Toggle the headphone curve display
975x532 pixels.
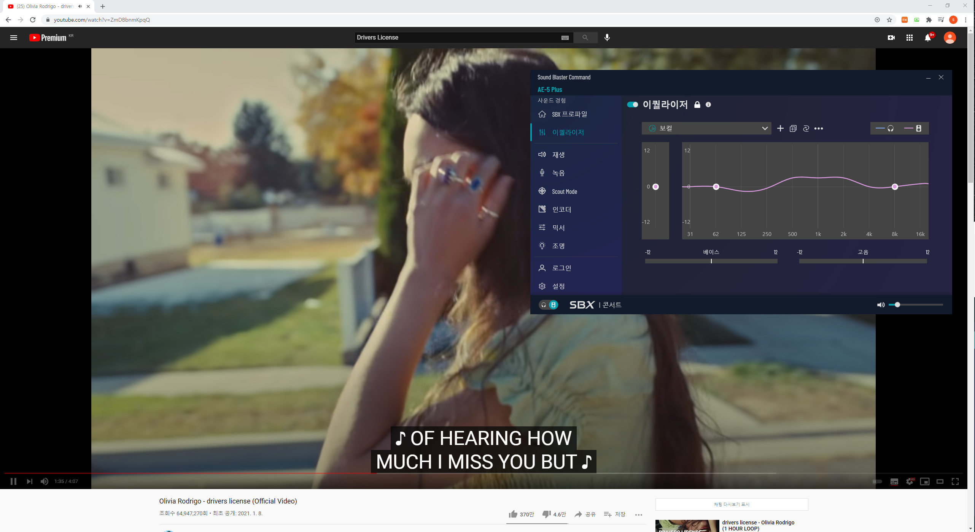[x=884, y=128]
